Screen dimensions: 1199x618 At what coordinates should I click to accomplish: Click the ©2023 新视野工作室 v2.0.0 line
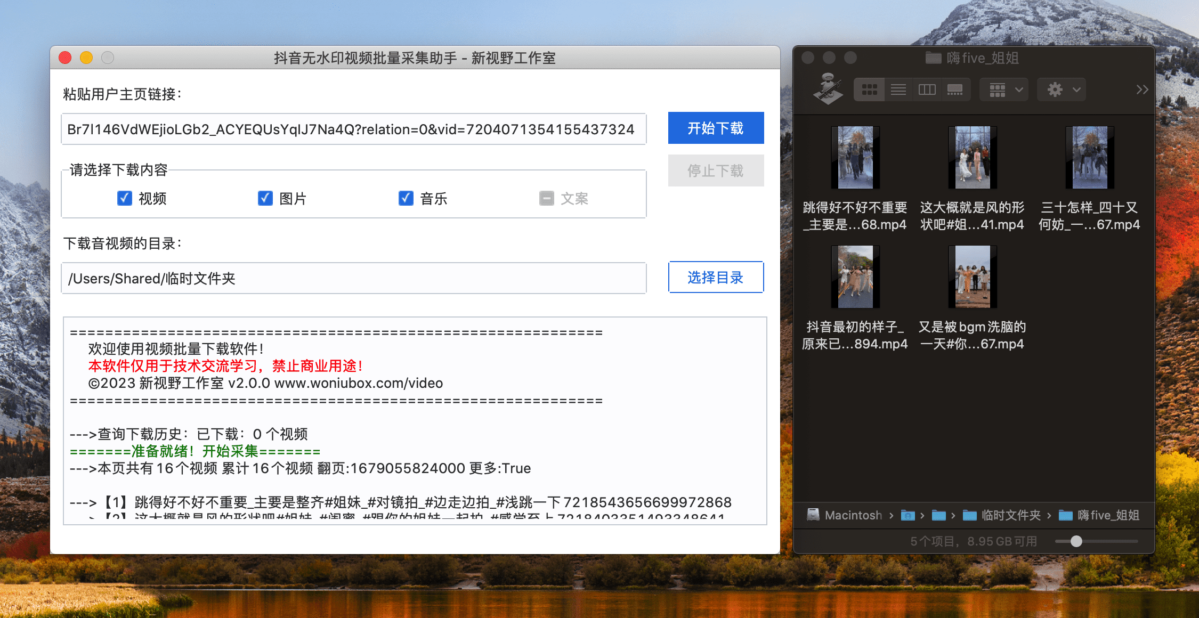pyautogui.click(x=265, y=383)
